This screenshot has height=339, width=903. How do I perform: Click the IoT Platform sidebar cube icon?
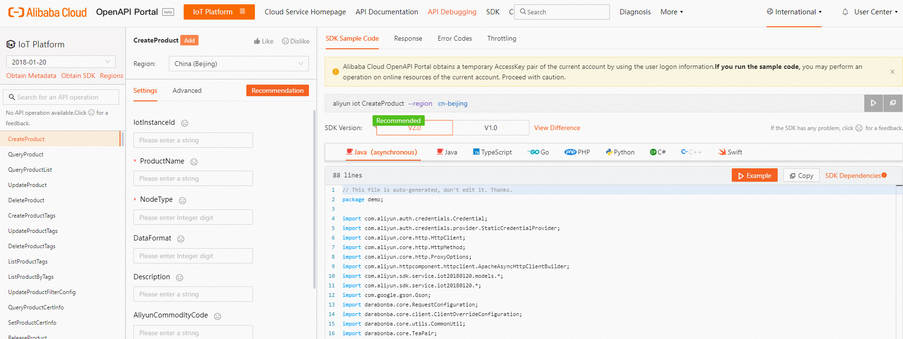(11, 44)
